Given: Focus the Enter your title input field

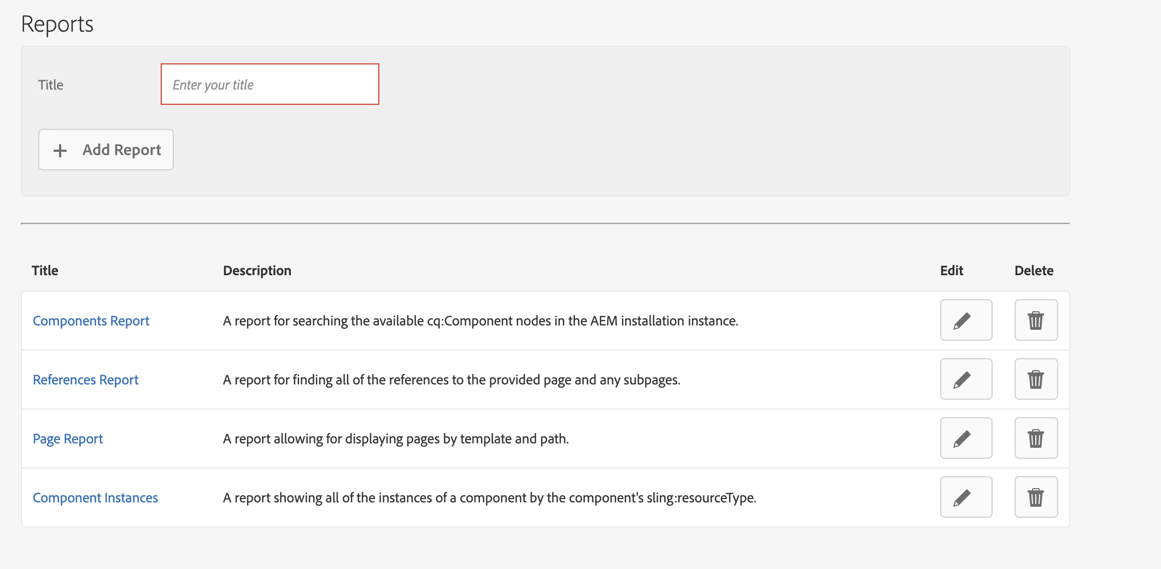Looking at the screenshot, I should point(270,85).
